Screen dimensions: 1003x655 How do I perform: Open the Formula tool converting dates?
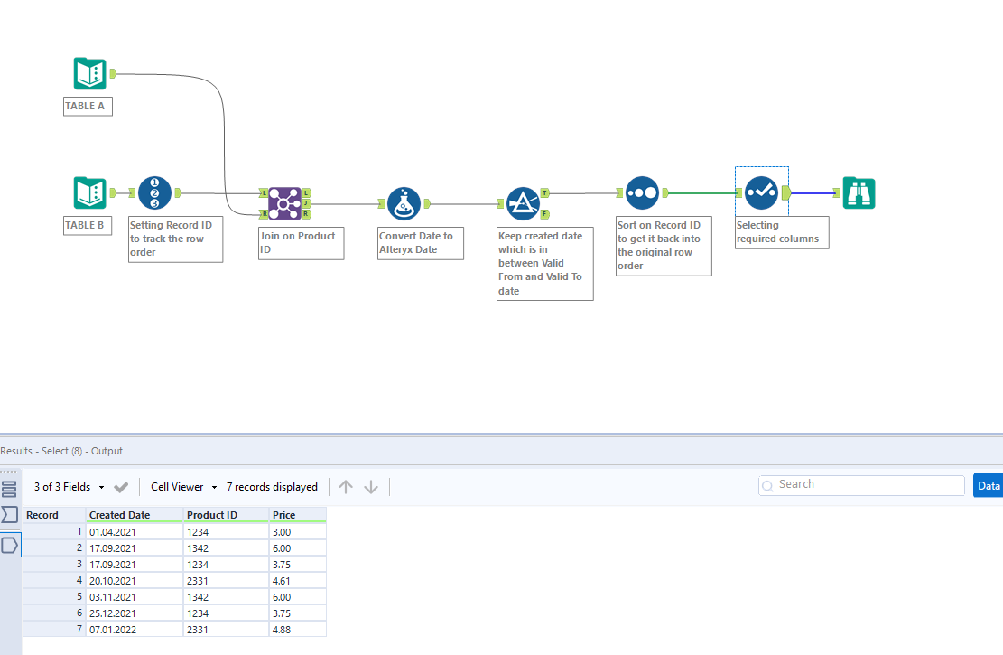tap(404, 202)
